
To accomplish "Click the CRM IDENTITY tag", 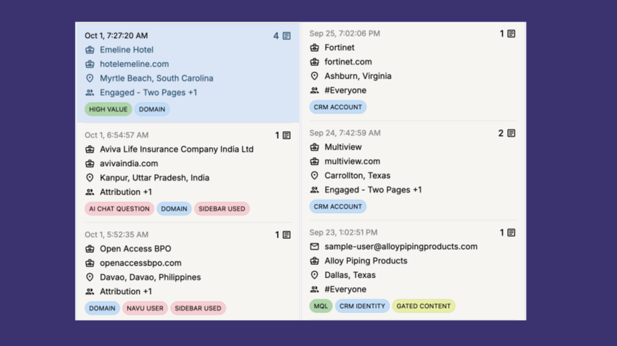I will click(x=362, y=306).
